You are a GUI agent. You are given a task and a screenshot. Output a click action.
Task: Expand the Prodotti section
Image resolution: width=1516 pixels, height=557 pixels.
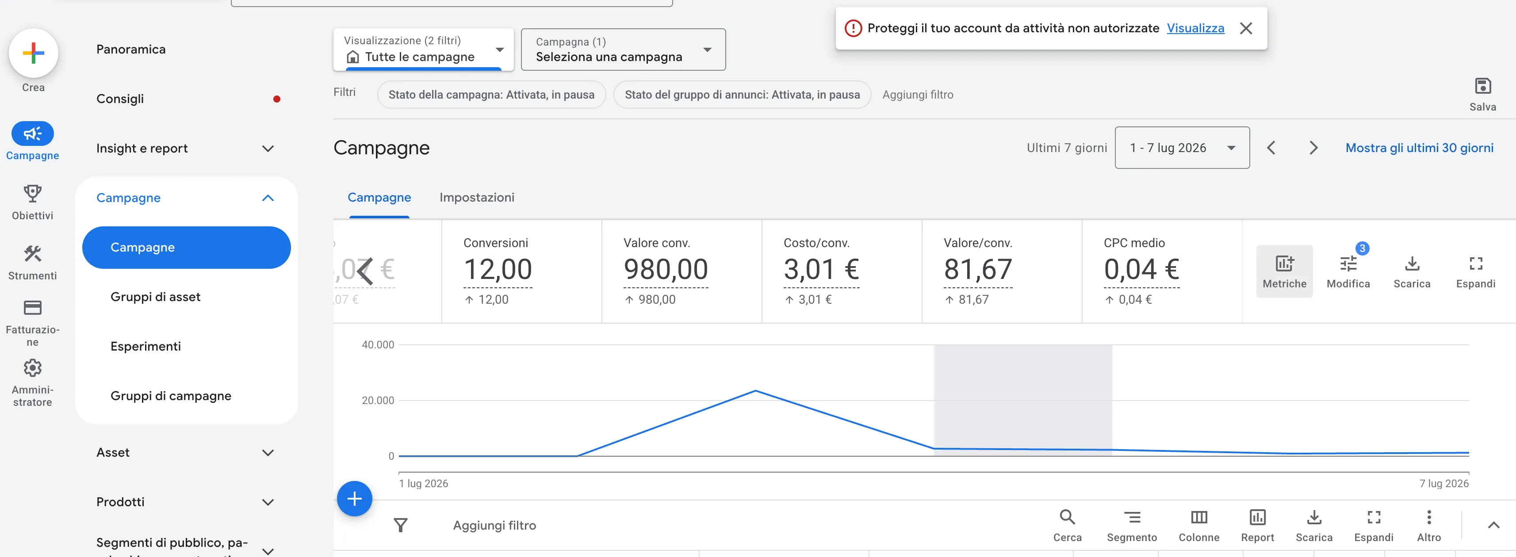tap(268, 502)
